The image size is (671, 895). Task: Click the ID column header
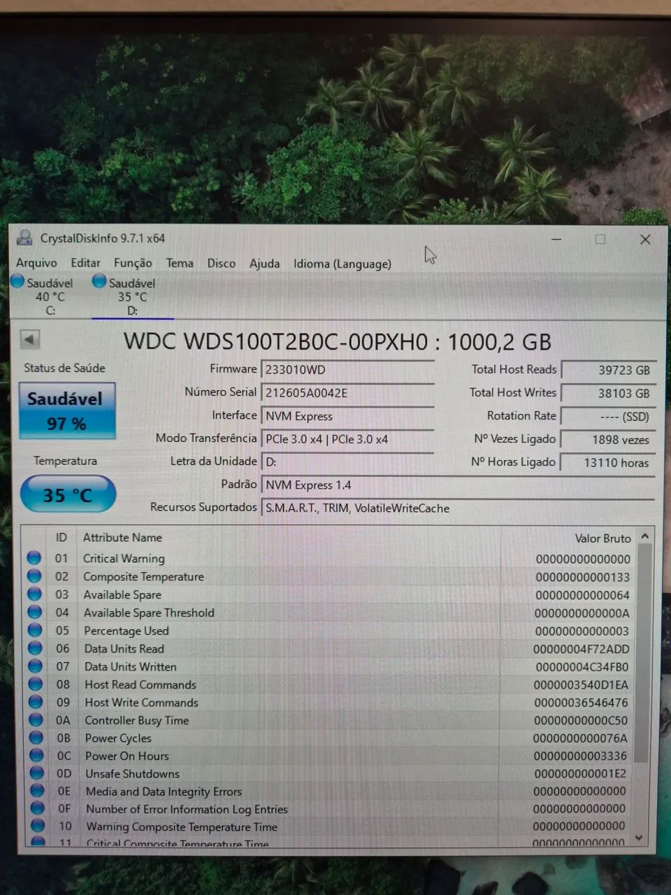pos(62,537)
